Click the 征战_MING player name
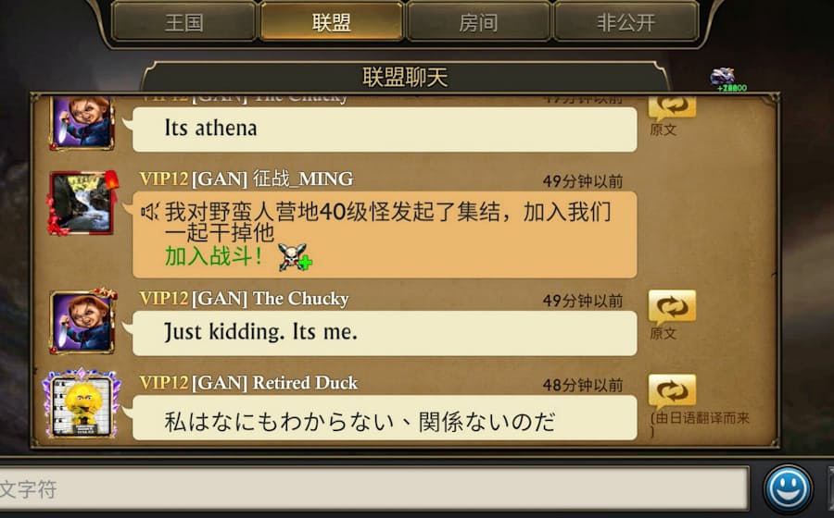 pyautogui.click(x=303, y=179)
